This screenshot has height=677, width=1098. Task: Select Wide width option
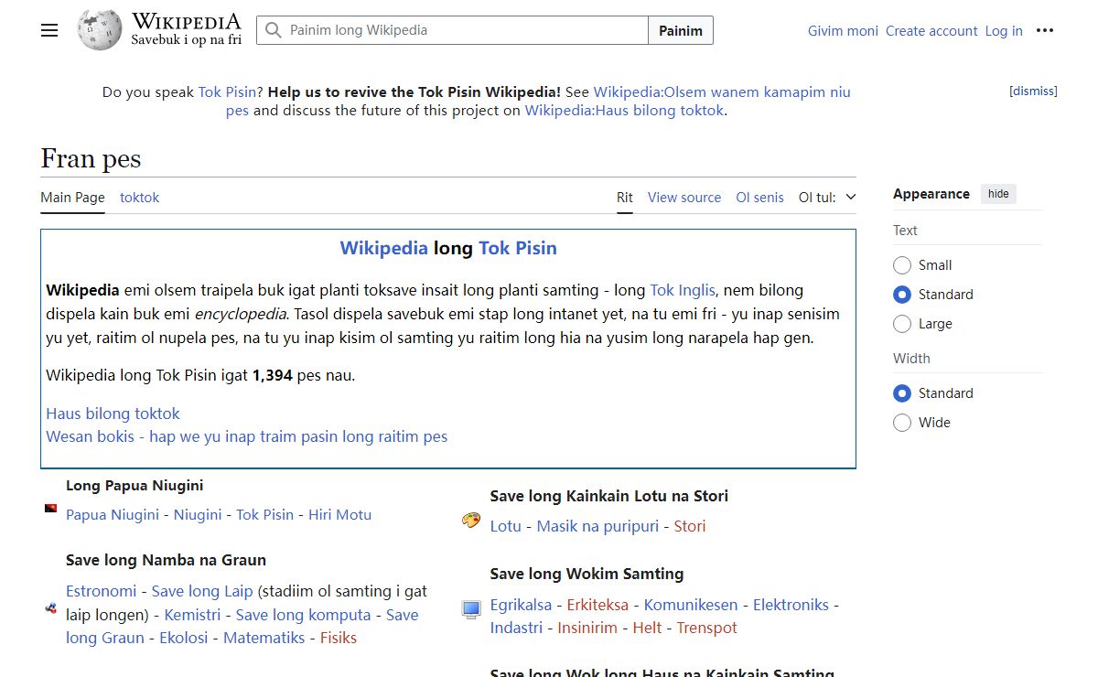pos(902,423)
